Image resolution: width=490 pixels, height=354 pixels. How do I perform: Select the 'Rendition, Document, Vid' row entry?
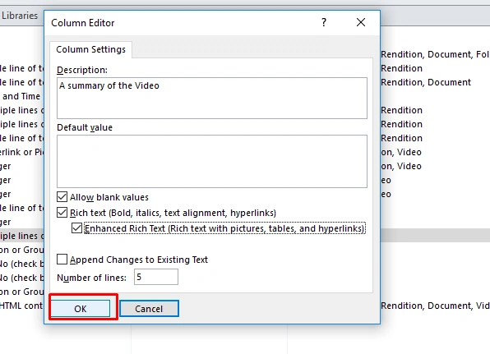(x=435, y=306)
